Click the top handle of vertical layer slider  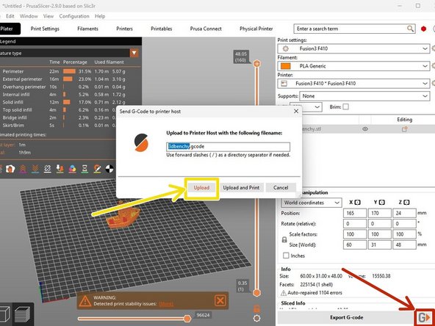tap(257, 63)
